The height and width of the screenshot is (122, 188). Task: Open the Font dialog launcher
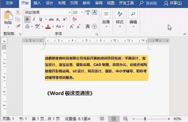pyautogui.click(x=97, y=34)
